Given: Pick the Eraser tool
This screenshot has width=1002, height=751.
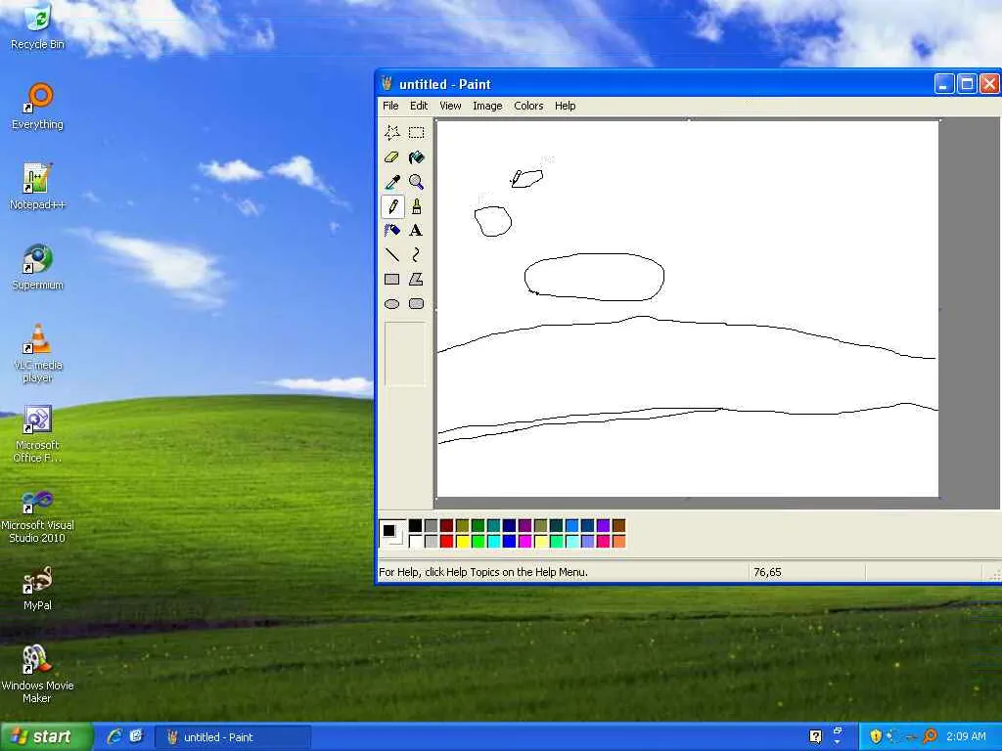Looking at the screenshot, I should point(392,157).
